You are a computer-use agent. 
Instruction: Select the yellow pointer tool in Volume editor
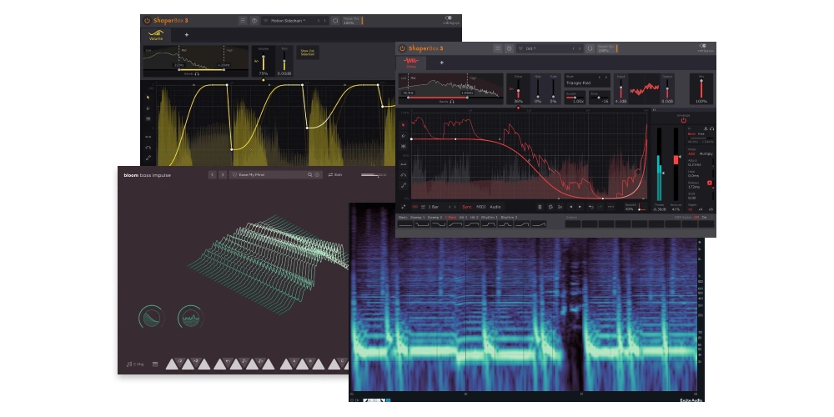click(148, 98)
